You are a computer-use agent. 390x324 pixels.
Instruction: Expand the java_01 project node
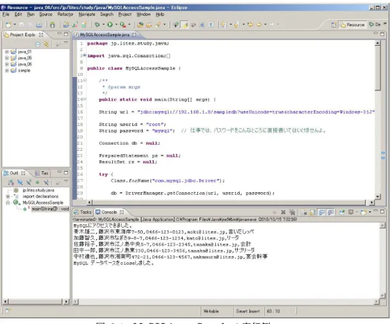tap(7, 52)
